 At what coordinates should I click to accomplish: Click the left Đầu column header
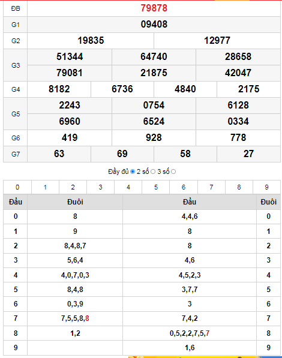point(16,202)
